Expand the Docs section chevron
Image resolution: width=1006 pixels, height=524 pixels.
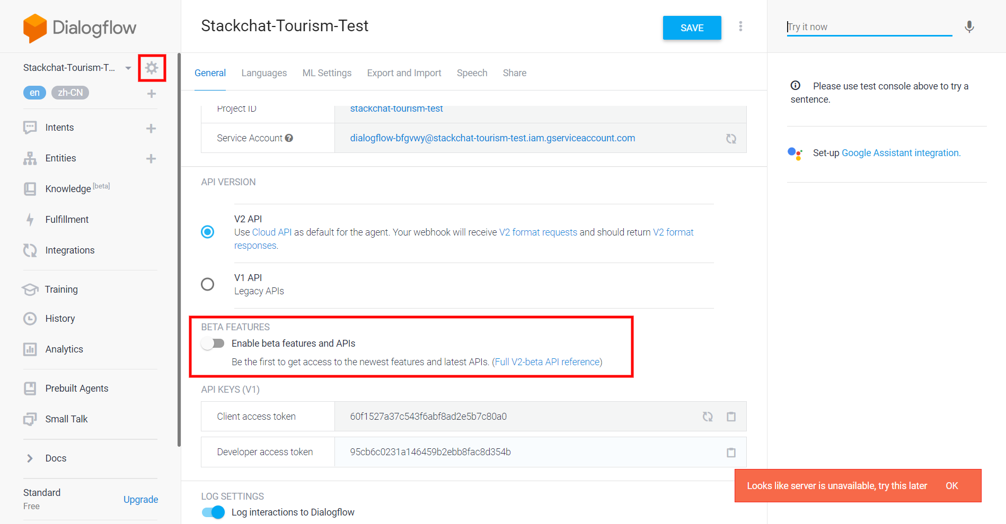30,458
